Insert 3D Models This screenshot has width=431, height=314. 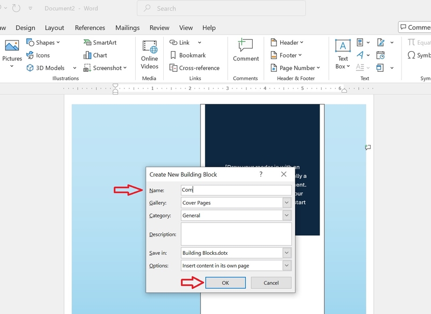click(46, 68)
